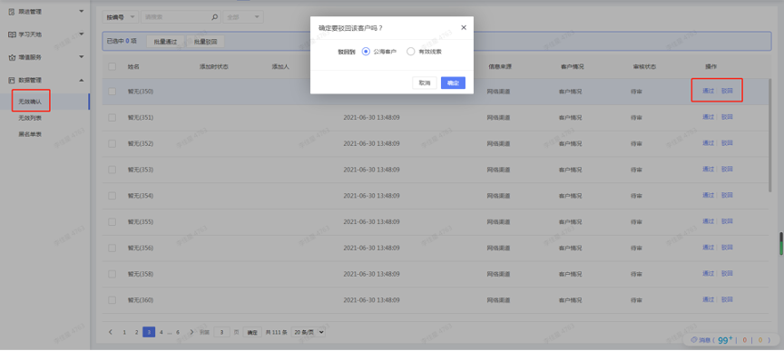Screen dimensions: 784x351
Task: Click the 增值服务 sidebar icon
Action: tap(12, 57)
